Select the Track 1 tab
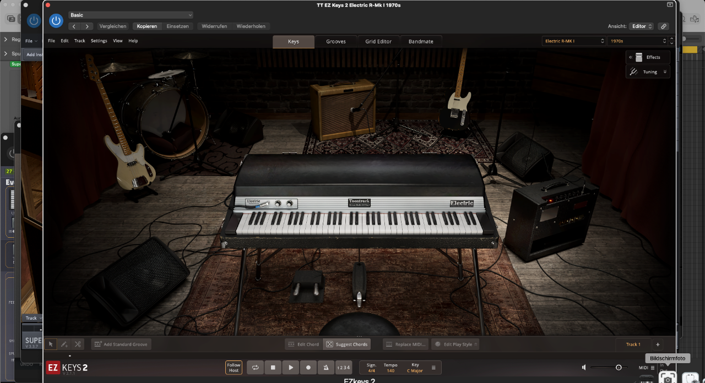 pos(633,344)
